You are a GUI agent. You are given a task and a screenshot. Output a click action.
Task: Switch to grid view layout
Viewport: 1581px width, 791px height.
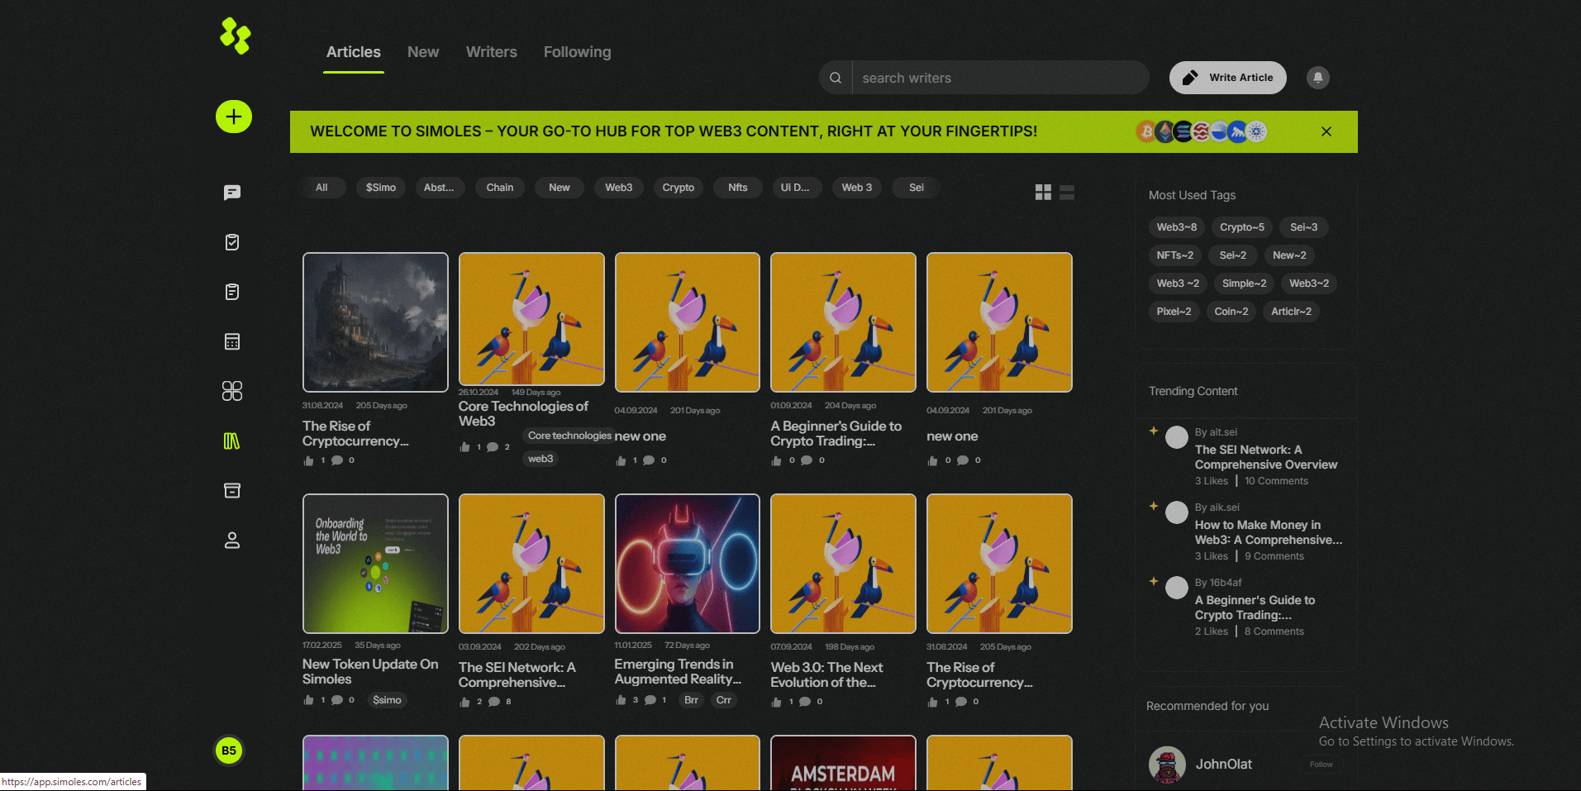1043,193
